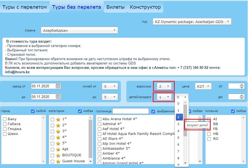Open calendar picker for 'заезд от' date
Image resolution: width=248 pixels, height=168 pixels.
(x=58, y=86)
